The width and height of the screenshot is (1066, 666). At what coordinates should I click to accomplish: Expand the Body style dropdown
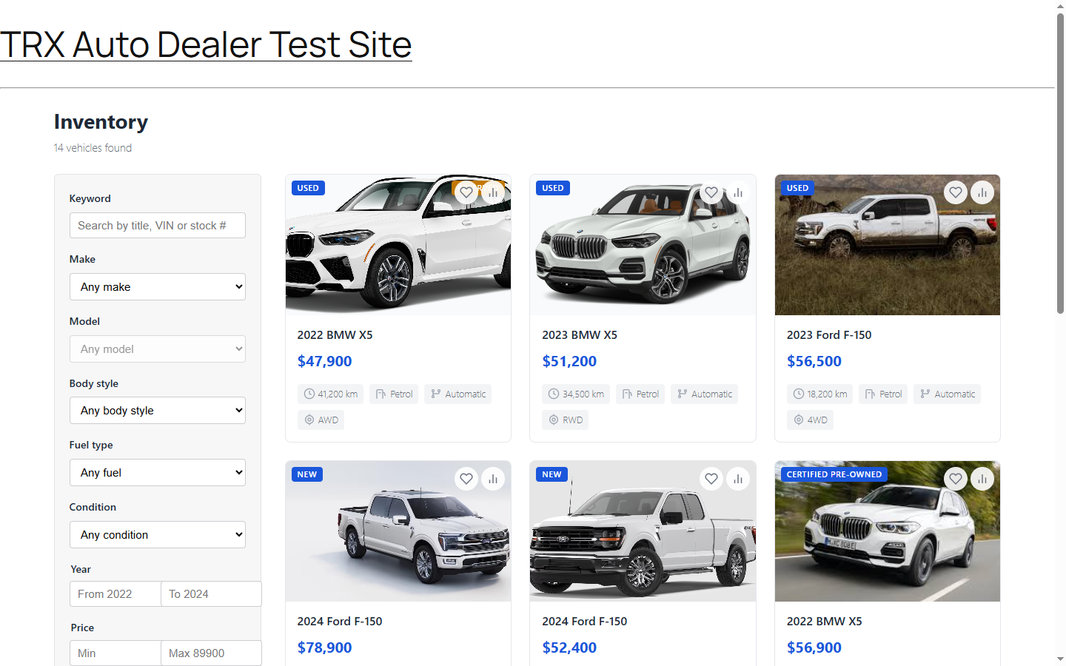coord(158,411)
